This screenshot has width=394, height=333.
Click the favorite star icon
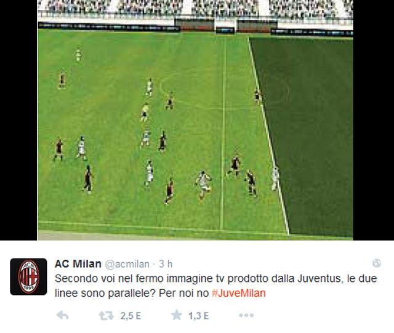(177, 315)
